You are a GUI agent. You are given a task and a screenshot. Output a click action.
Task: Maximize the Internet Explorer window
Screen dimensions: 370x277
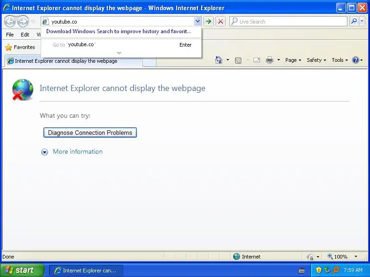pos(351,8)
